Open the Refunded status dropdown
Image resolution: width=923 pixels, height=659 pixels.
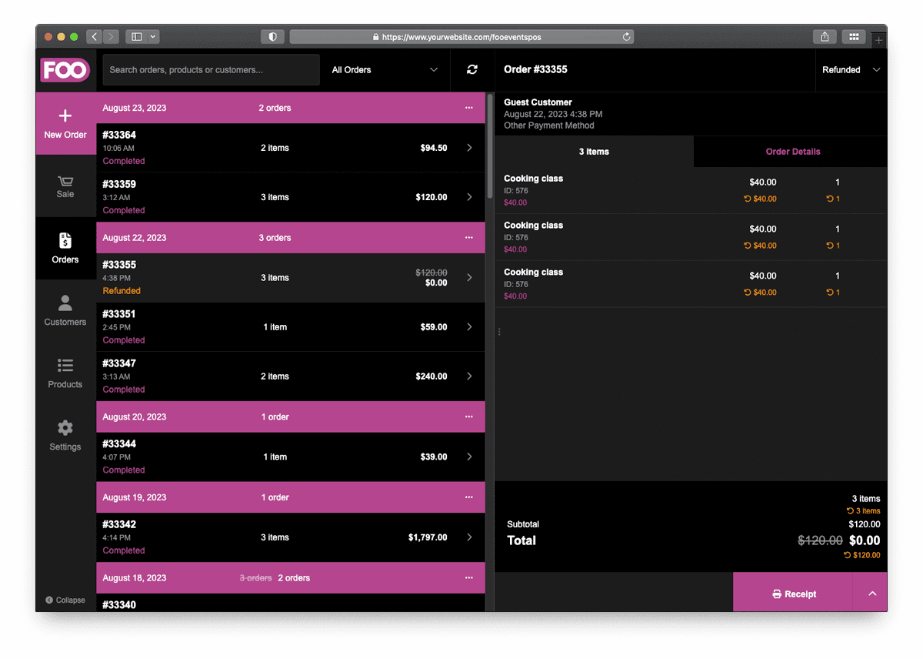point(850,69)
